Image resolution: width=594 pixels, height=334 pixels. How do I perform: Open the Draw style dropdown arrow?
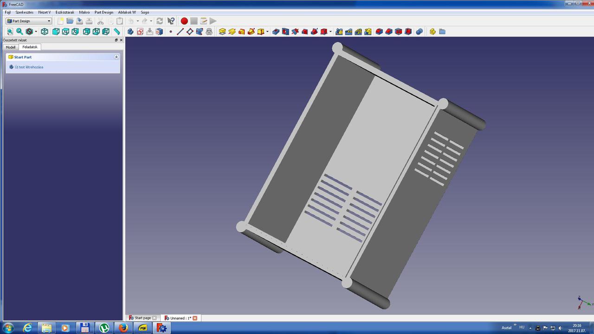(36, 32)
